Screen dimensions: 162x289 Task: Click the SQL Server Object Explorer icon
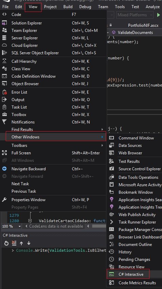pos(4,53)
